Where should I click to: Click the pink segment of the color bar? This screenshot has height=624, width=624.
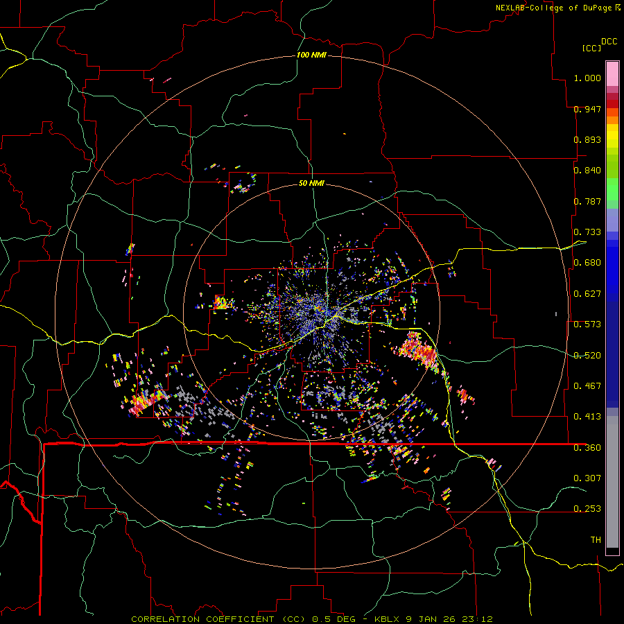(612, 73)
